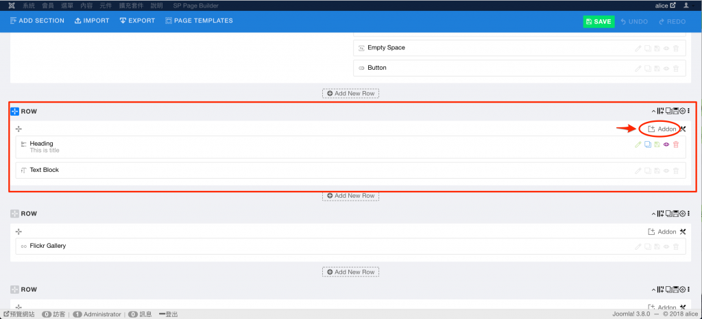The height and width of the screenshot is (319, 702).
Task: Open row settings gear in the highlighted row
Action: (x=682, y=111)
